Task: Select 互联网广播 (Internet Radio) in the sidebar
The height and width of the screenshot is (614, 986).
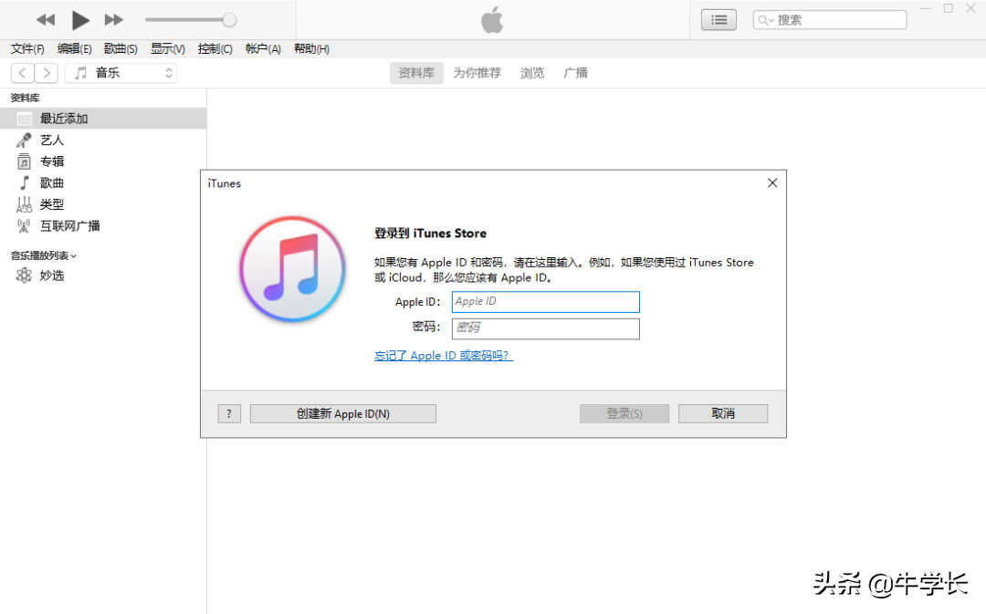Action: click(x=69, y=226)
